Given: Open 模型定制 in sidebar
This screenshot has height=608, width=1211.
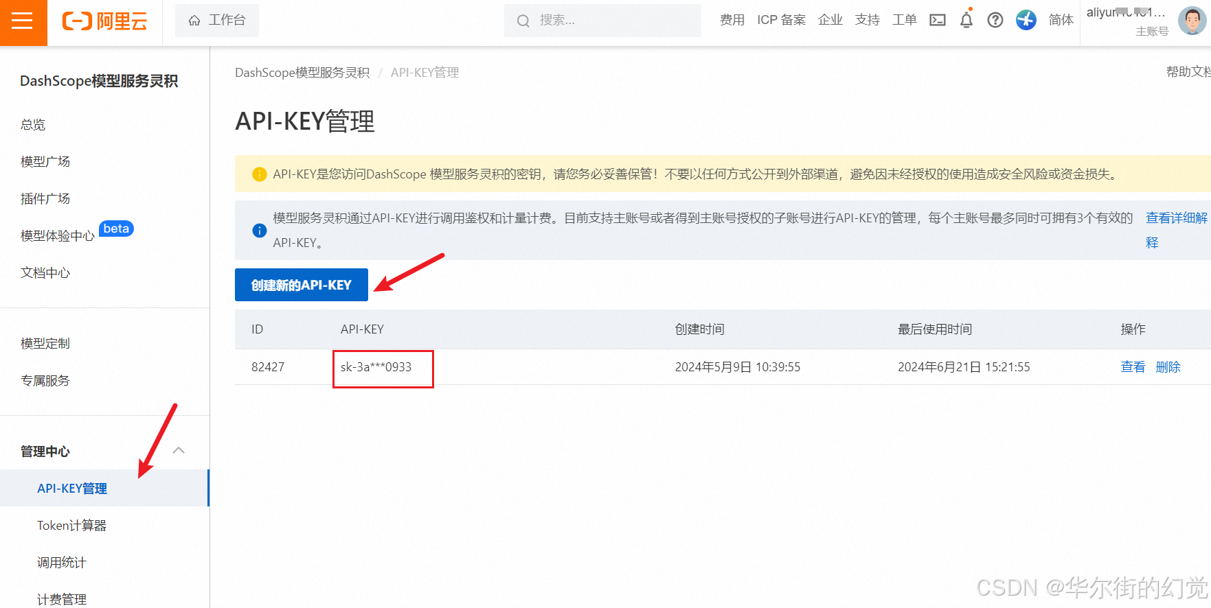Looking at the screenshot, I should pyautogui.click(x=45, y=344).
